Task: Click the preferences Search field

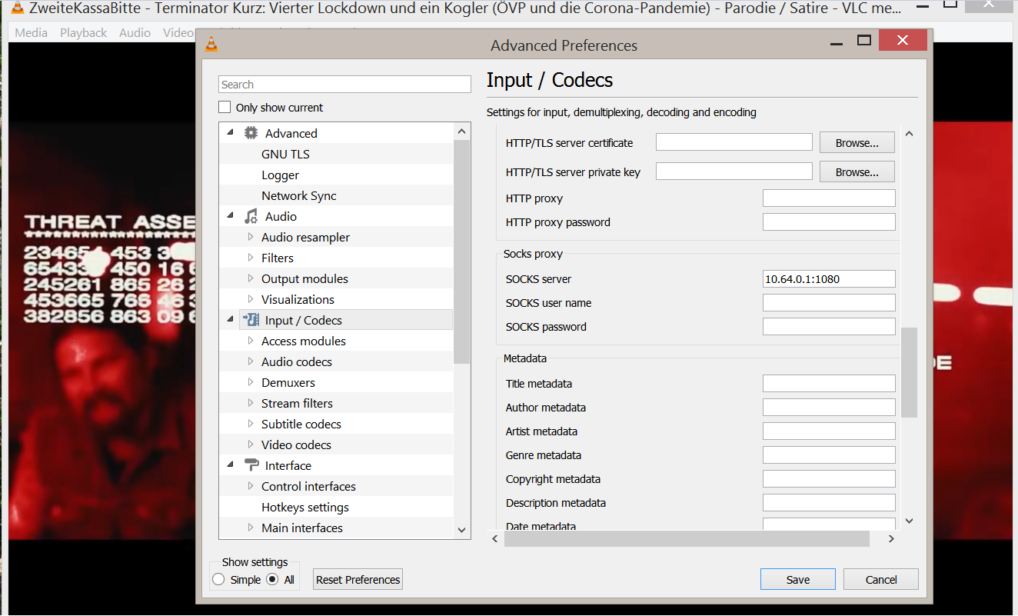Action: [x=344, y=85]
